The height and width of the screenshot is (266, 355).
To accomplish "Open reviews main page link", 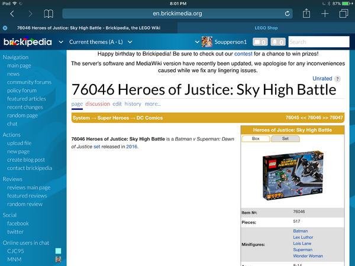I will click(x=29, y=187).
